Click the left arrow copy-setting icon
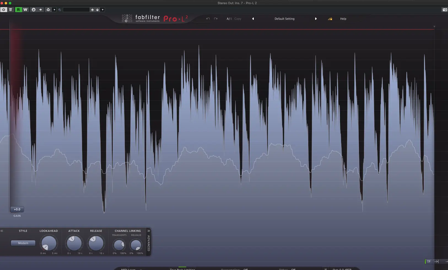This screenshot has width=448, height=270. pos(41,10)
